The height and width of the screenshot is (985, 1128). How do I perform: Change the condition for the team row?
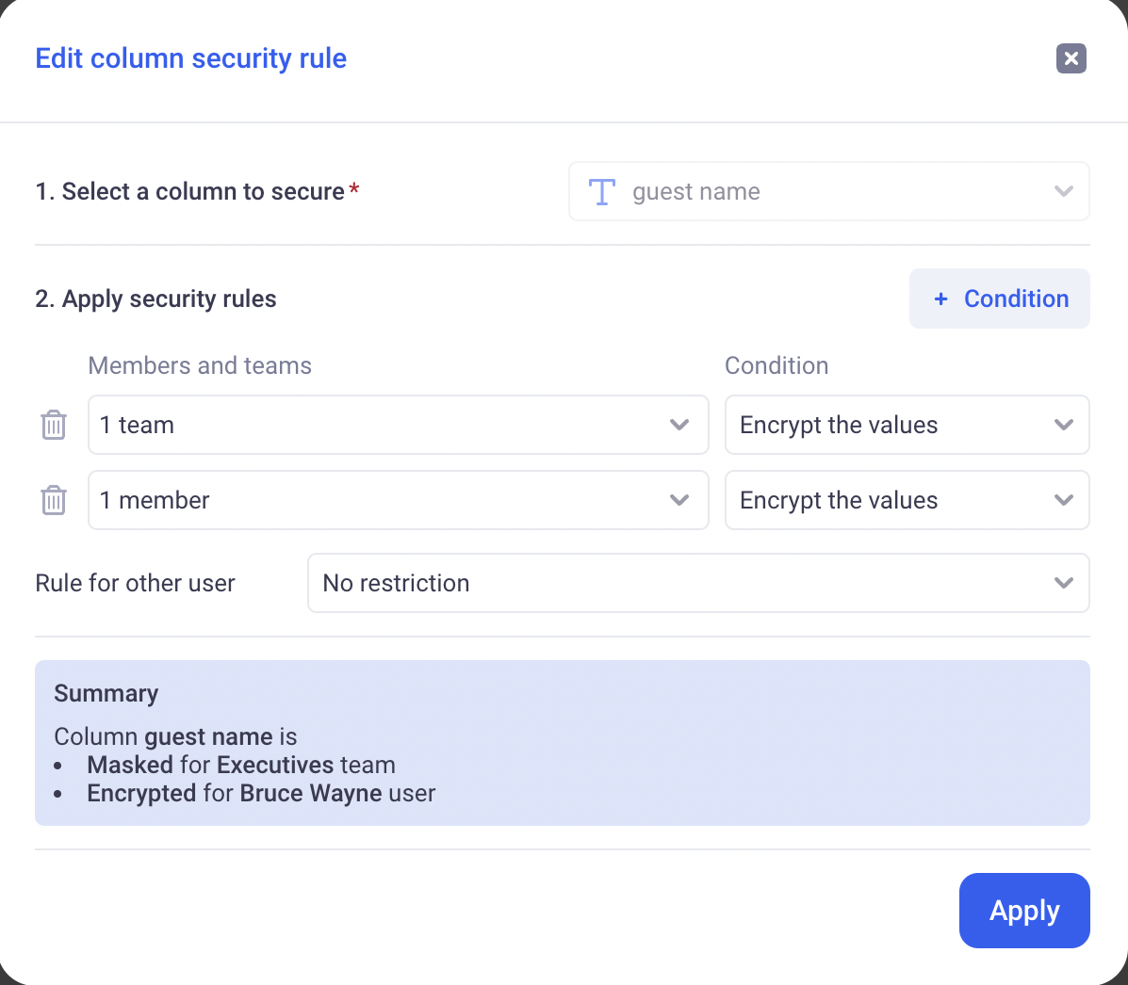pos(886,425)
